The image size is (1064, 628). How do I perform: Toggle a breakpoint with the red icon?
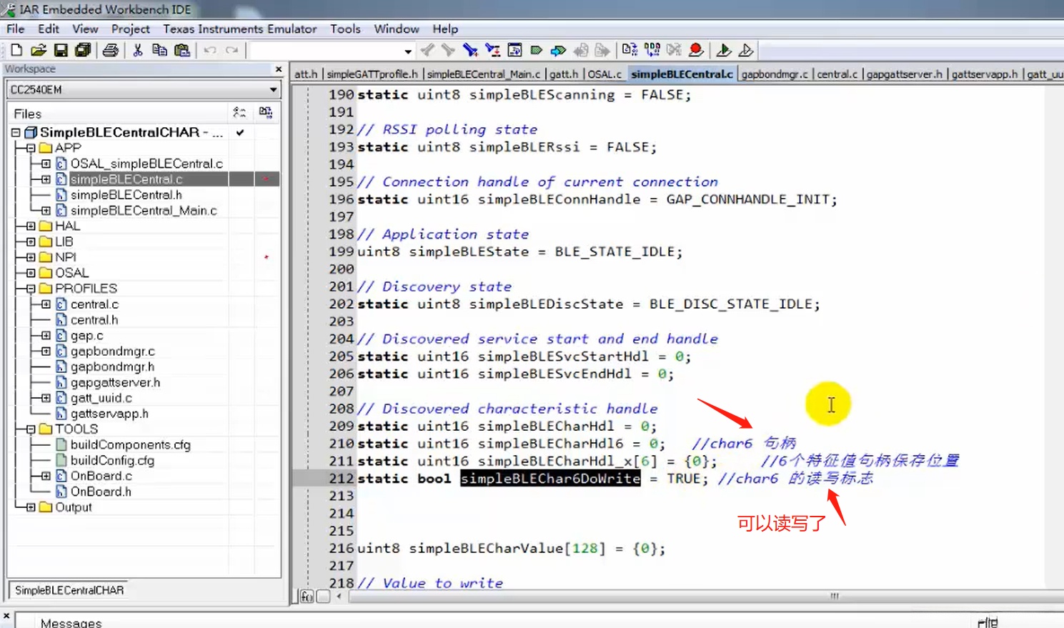[696, 50]
